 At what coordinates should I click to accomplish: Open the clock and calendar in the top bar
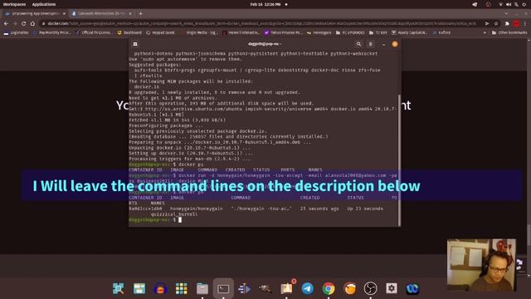tap(265, 4)
